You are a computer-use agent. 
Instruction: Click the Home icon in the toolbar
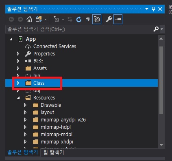pyautogui.click(x=29, y=19)
